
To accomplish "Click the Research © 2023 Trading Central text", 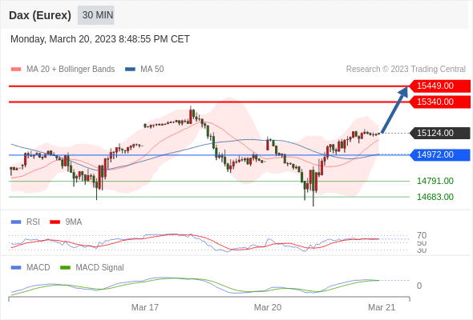I will [x=406, y=70].
